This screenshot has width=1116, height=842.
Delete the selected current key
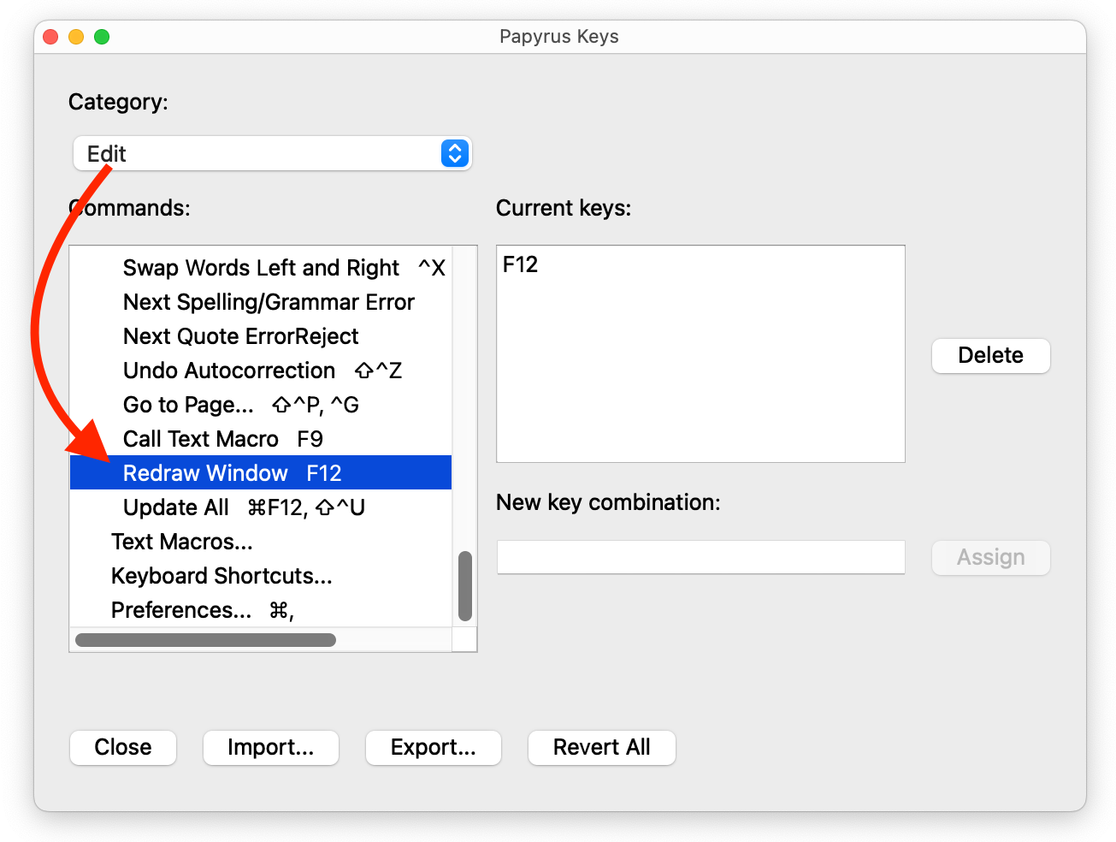pyautogui.click(x=990, y=355)
